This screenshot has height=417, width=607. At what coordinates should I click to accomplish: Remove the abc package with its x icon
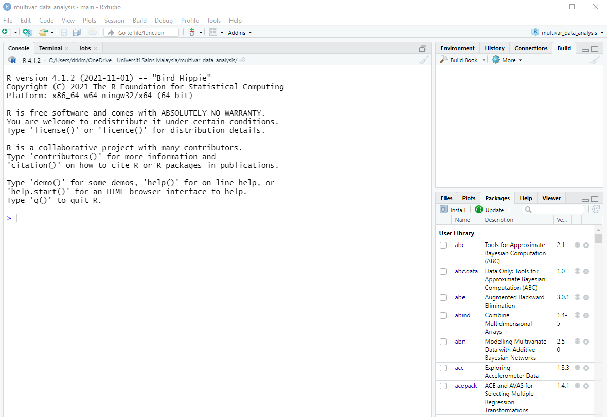pos(586,245)
